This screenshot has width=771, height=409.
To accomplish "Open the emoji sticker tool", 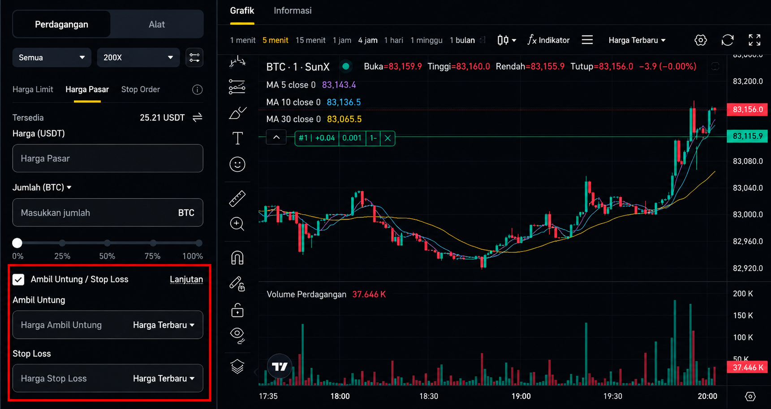I will [237, 164].
